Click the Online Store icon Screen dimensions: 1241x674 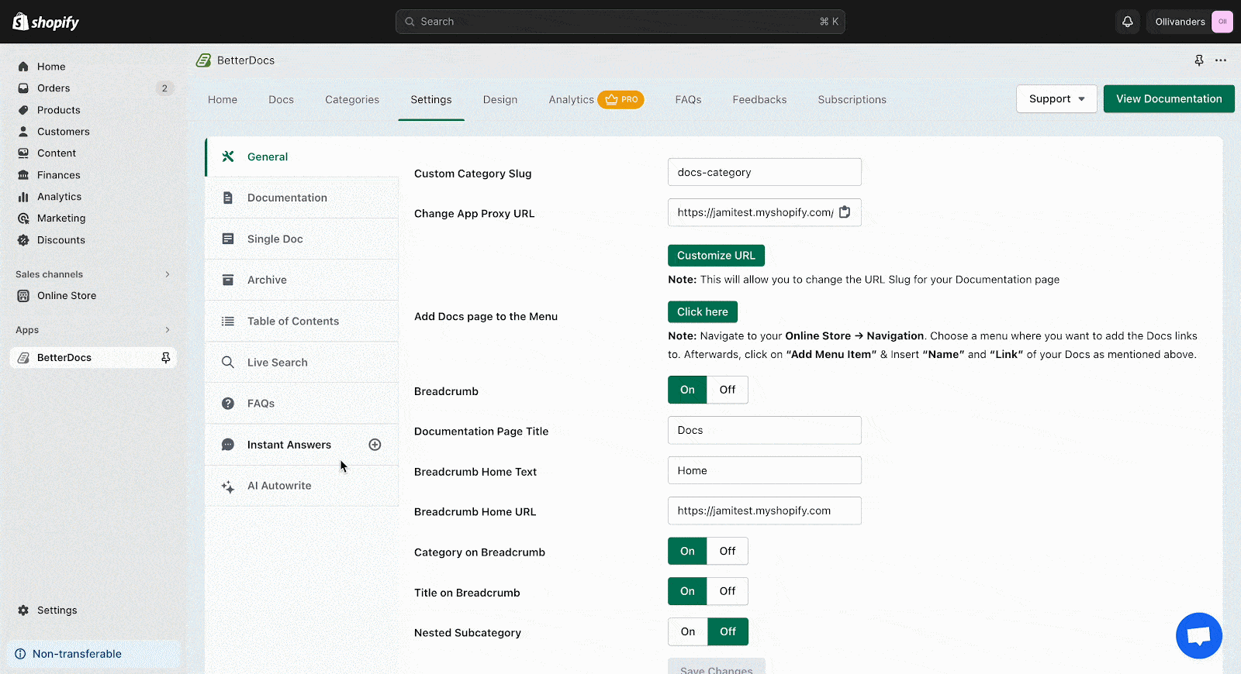[23, 296]
